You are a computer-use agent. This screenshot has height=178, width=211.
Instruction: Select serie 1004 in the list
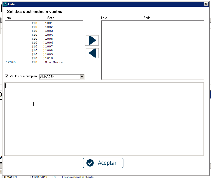(x=49, y=35)
